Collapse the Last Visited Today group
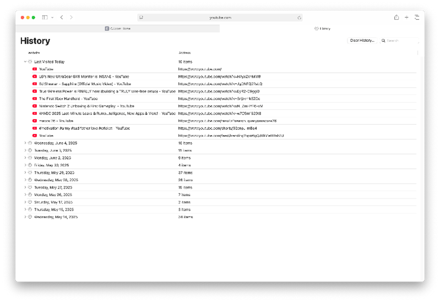 click(25, 62)
